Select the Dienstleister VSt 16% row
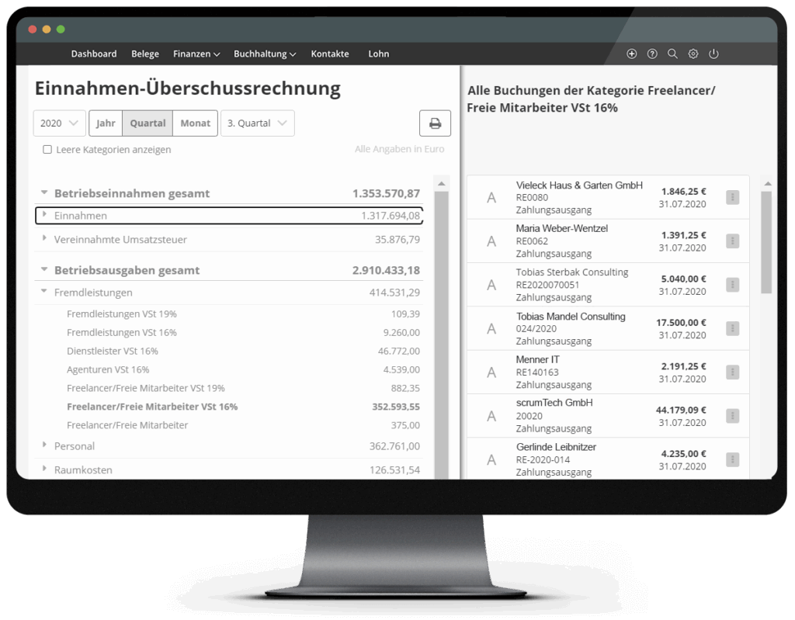 pyautogui.click(x=113, y=351)
